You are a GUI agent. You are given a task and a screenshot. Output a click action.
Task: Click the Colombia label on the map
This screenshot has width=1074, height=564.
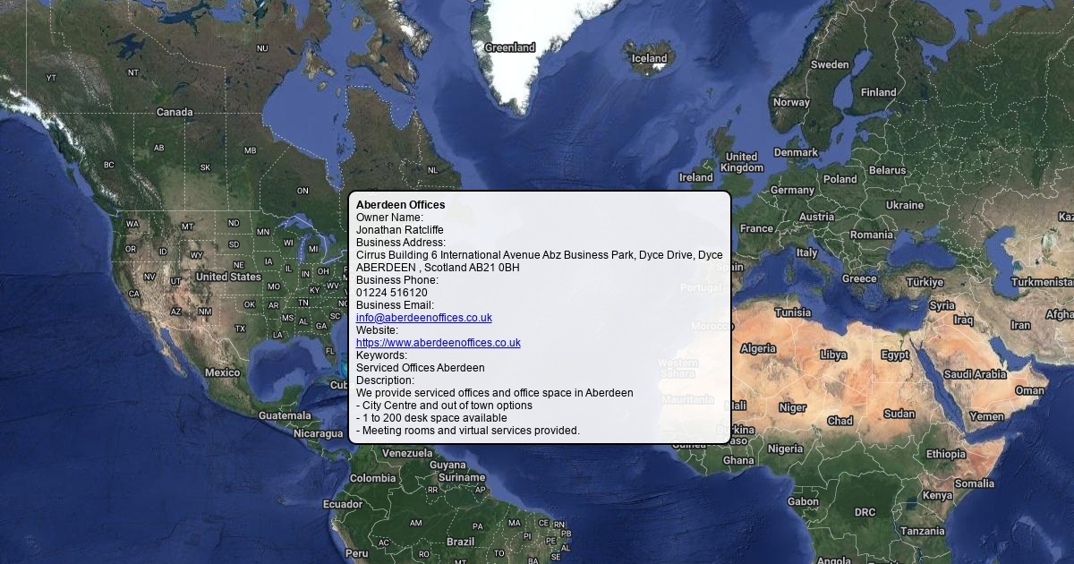tap(372, 478)
